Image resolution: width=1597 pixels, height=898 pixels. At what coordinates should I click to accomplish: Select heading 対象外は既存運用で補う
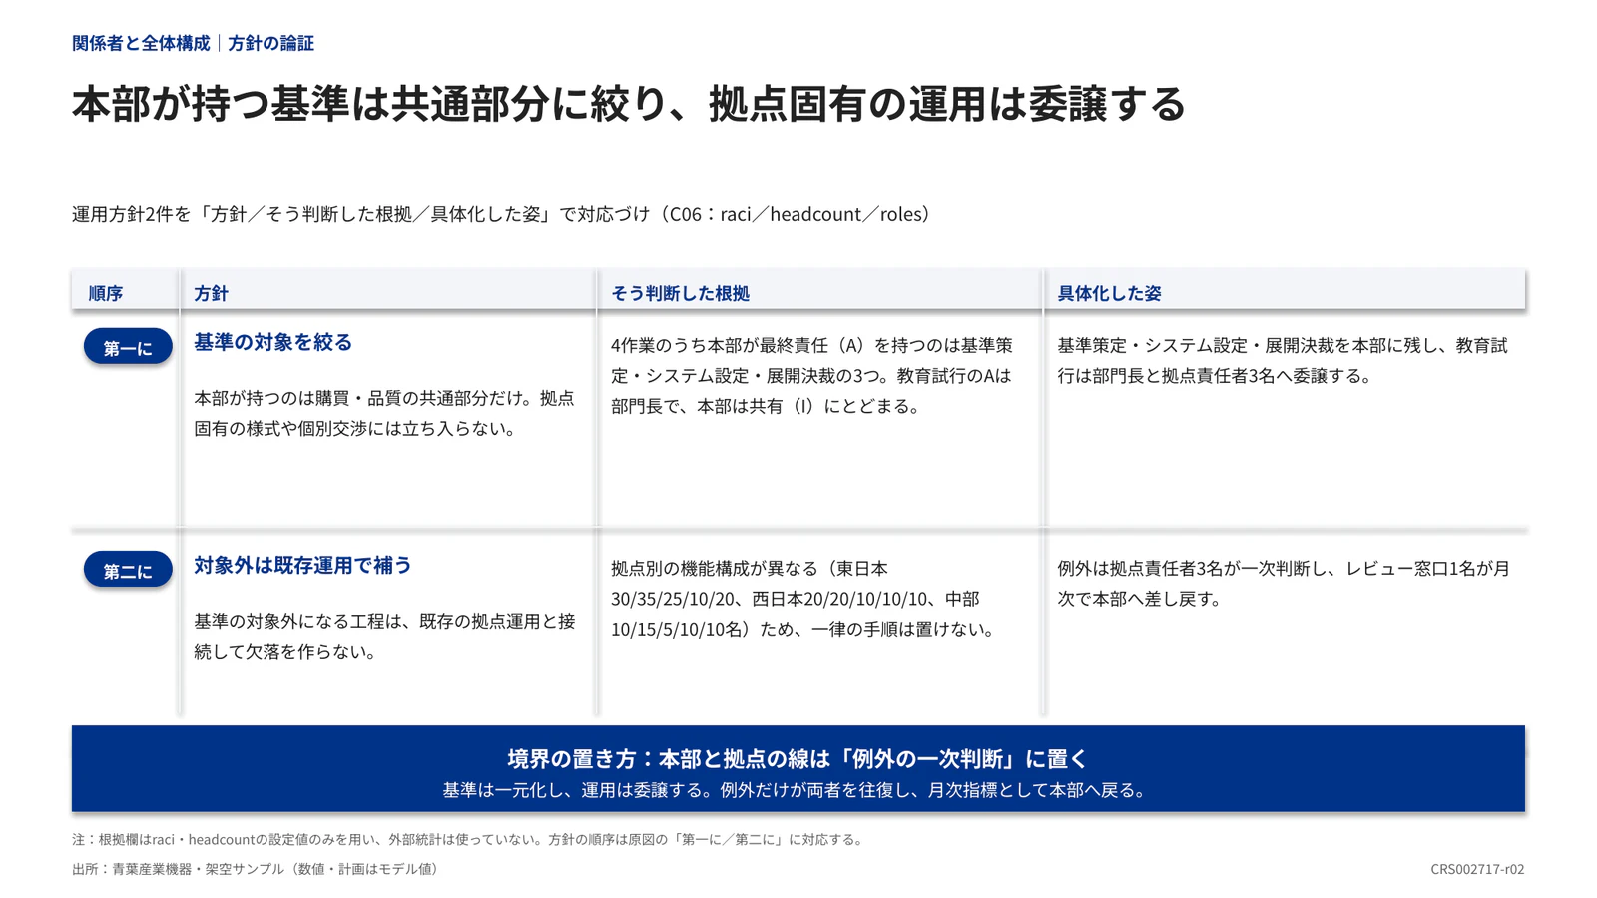pyautogui.click(x=302, y=565)
